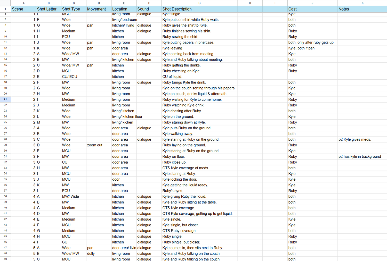This screenshot has height=261, width=387.
Task: Click the Location header cell
Action: coord(124,9)
